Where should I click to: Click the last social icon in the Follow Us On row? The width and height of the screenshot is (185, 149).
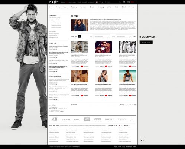tap(129, 125)
